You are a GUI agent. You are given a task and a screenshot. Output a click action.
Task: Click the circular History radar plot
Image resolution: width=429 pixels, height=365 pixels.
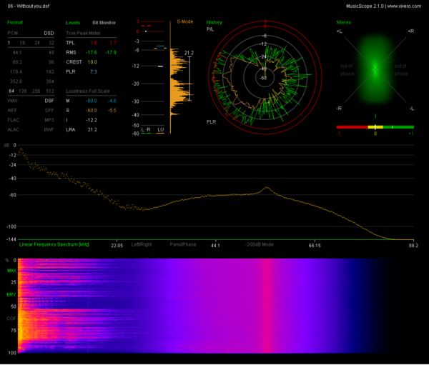pyautogui.click(x=265, y=78)
